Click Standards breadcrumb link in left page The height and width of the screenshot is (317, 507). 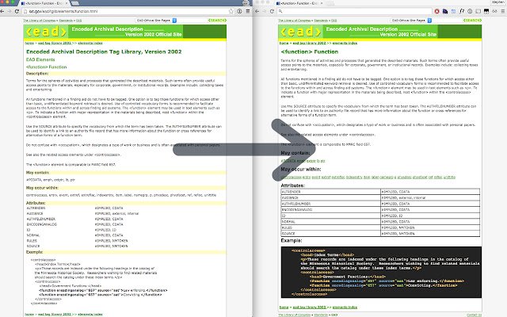66,21
